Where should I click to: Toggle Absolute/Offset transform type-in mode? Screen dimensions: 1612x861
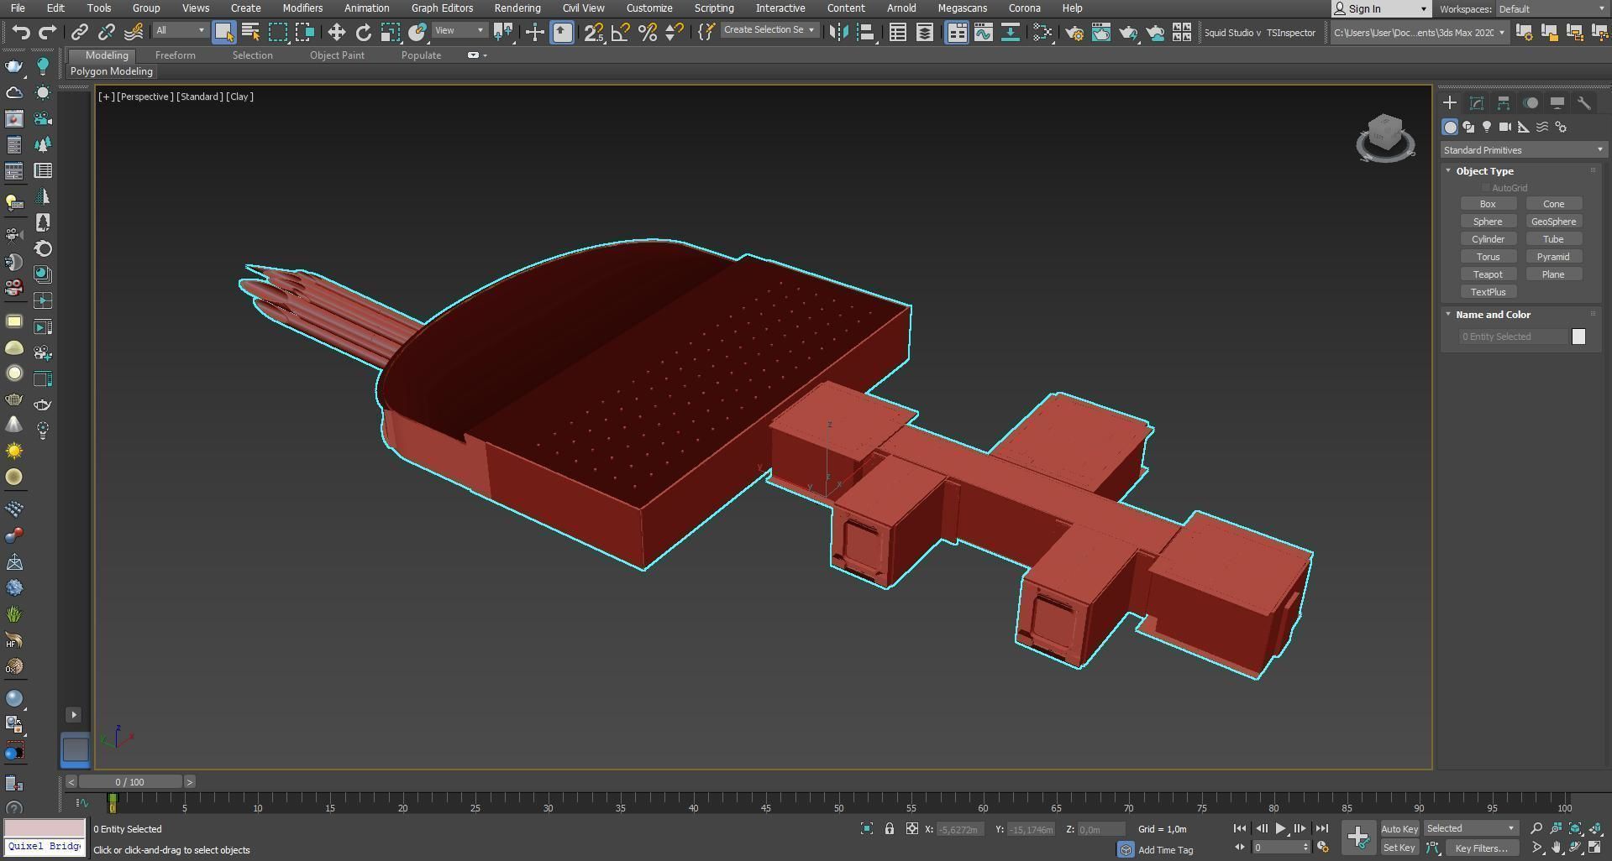pos(911,828)
